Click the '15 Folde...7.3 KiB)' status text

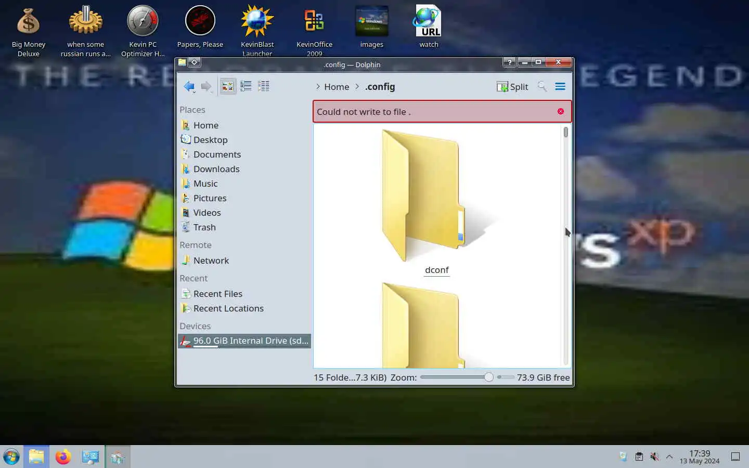click(x=350, y=378)
